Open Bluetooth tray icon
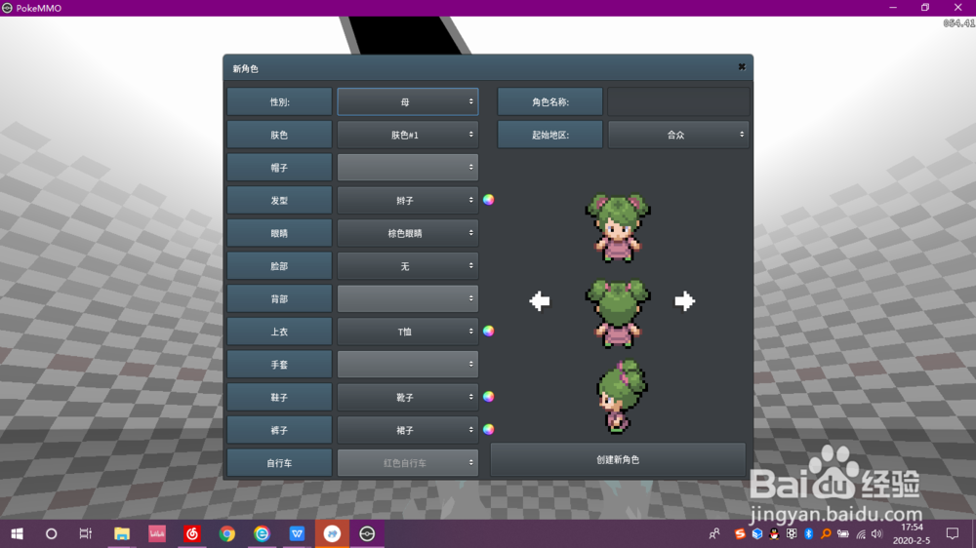The image size is (976, 548). 808,533
